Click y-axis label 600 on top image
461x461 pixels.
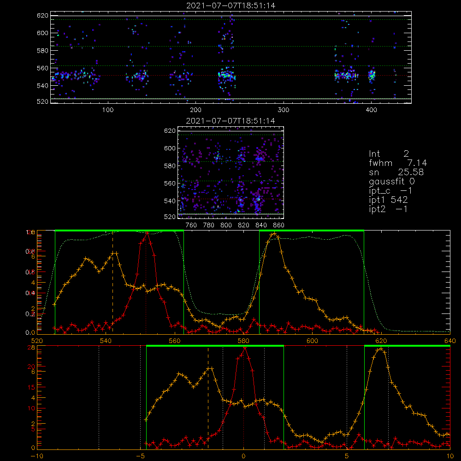click(42, 33)
